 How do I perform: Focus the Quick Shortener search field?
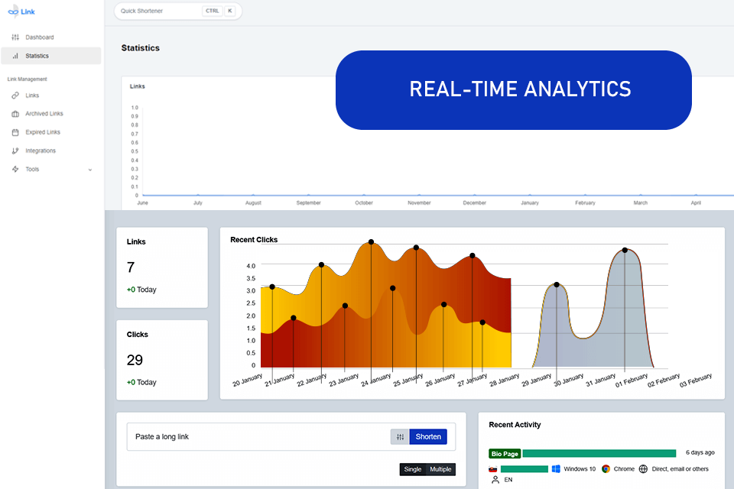coord(178,11)
